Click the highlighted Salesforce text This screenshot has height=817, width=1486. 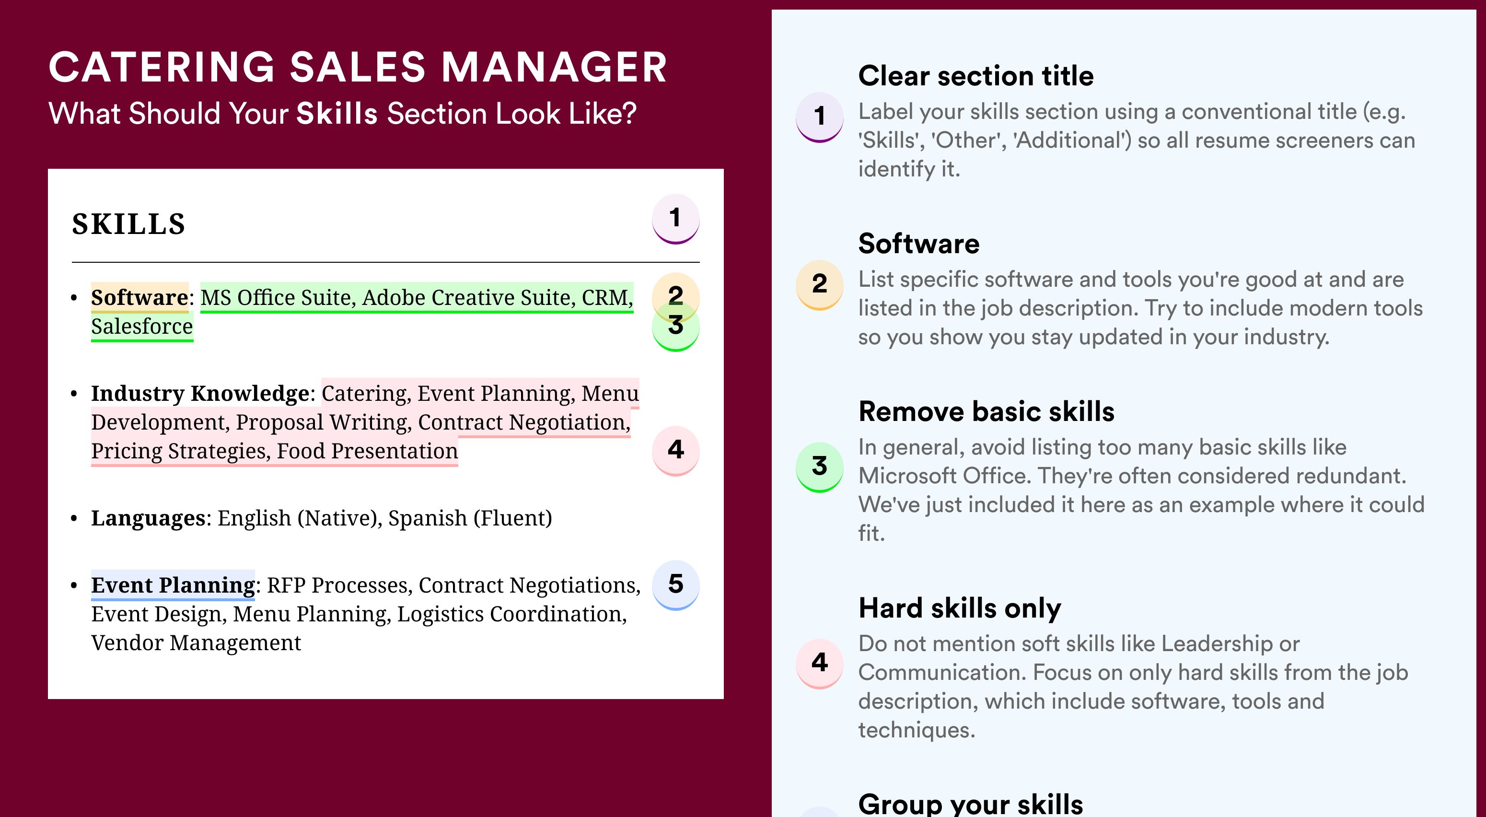coord(142,327)
